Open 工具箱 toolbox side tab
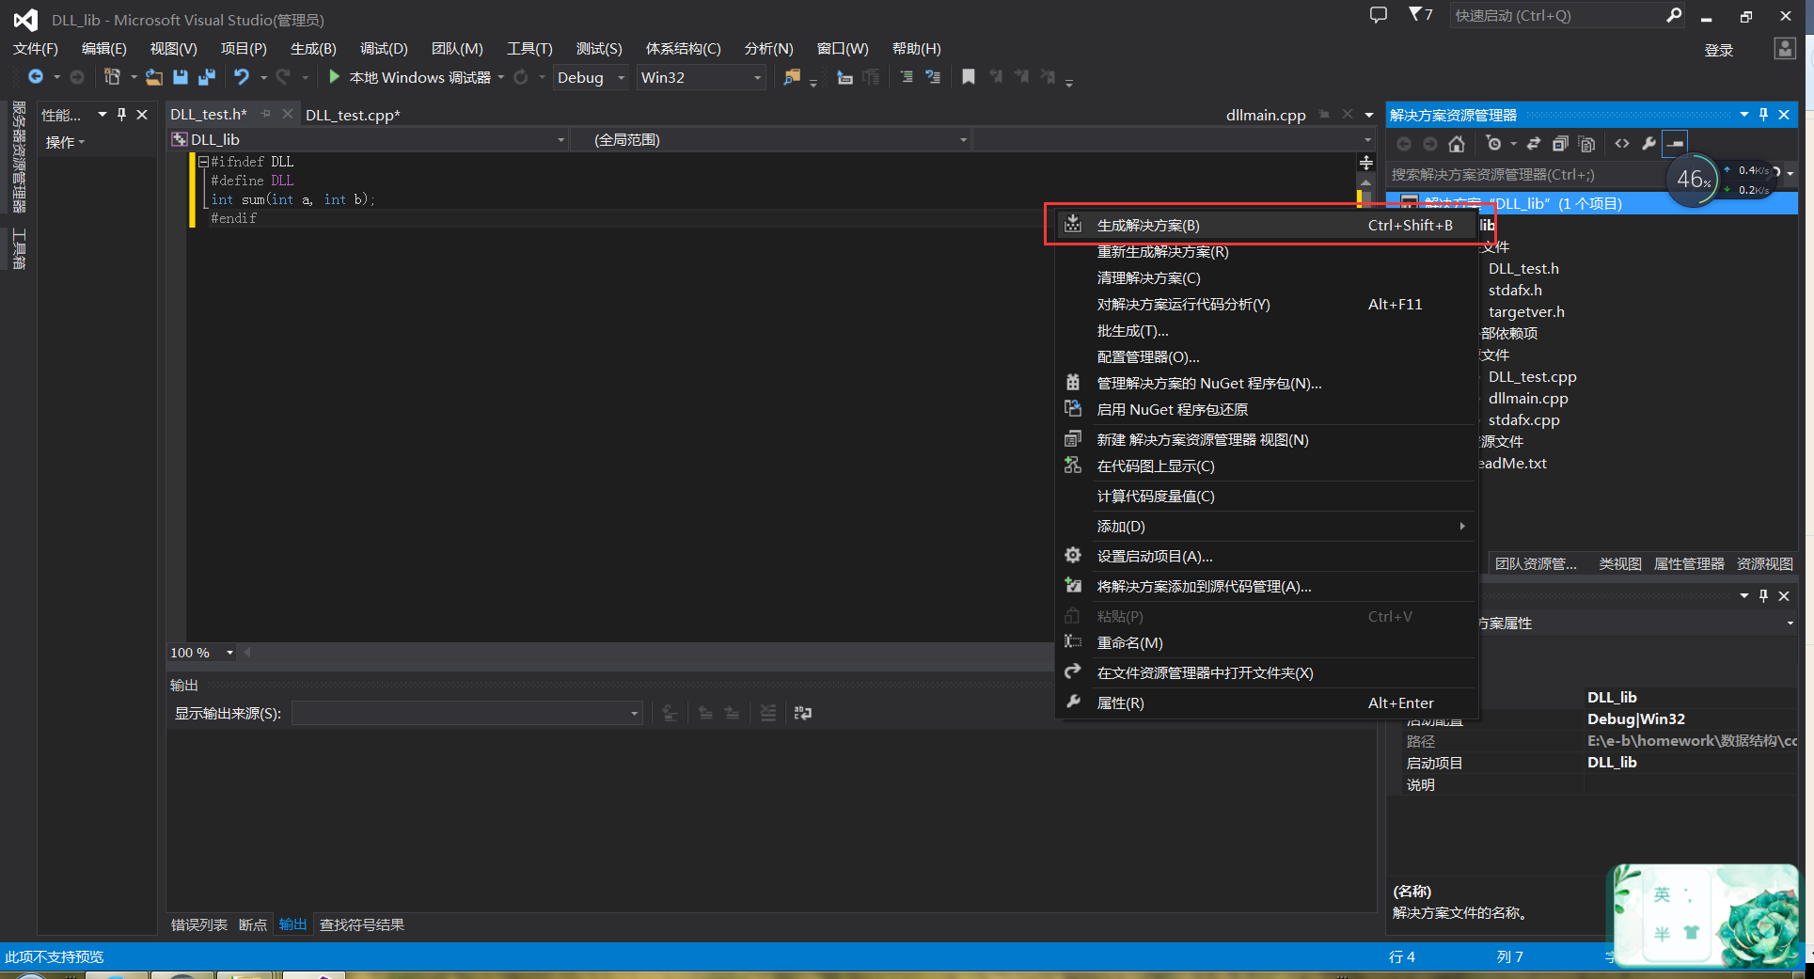The height and width of the screenshot is (979, 1814). [x=19, y=248]
